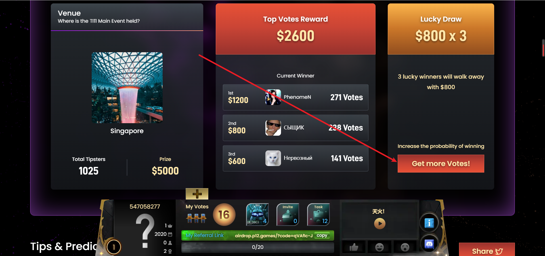Open the Discord icon
This screenshot has height=256, width=545.
[429, 244]
